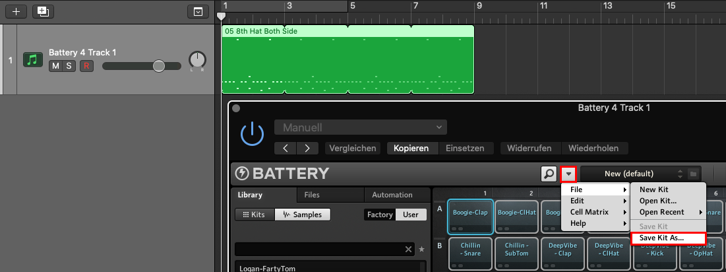Click the track volume slider knob

tap(159, 66)
